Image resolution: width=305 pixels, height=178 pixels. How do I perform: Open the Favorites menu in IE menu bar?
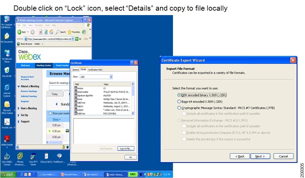pos(39,25)
